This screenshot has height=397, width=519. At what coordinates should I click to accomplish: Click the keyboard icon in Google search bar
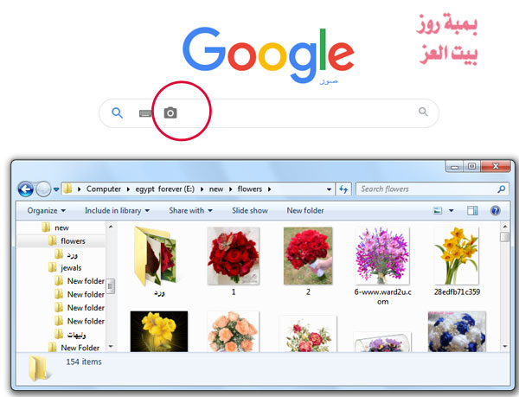145,113
